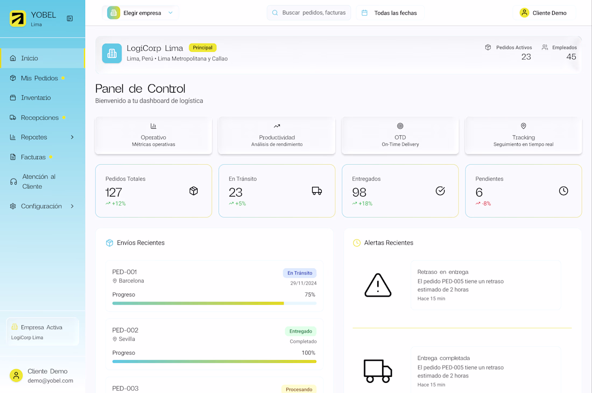This screenshot has width=592, height=393.
Task: Click the building icon in the Elegir empresa selector
Action: (x=113, y=13)
